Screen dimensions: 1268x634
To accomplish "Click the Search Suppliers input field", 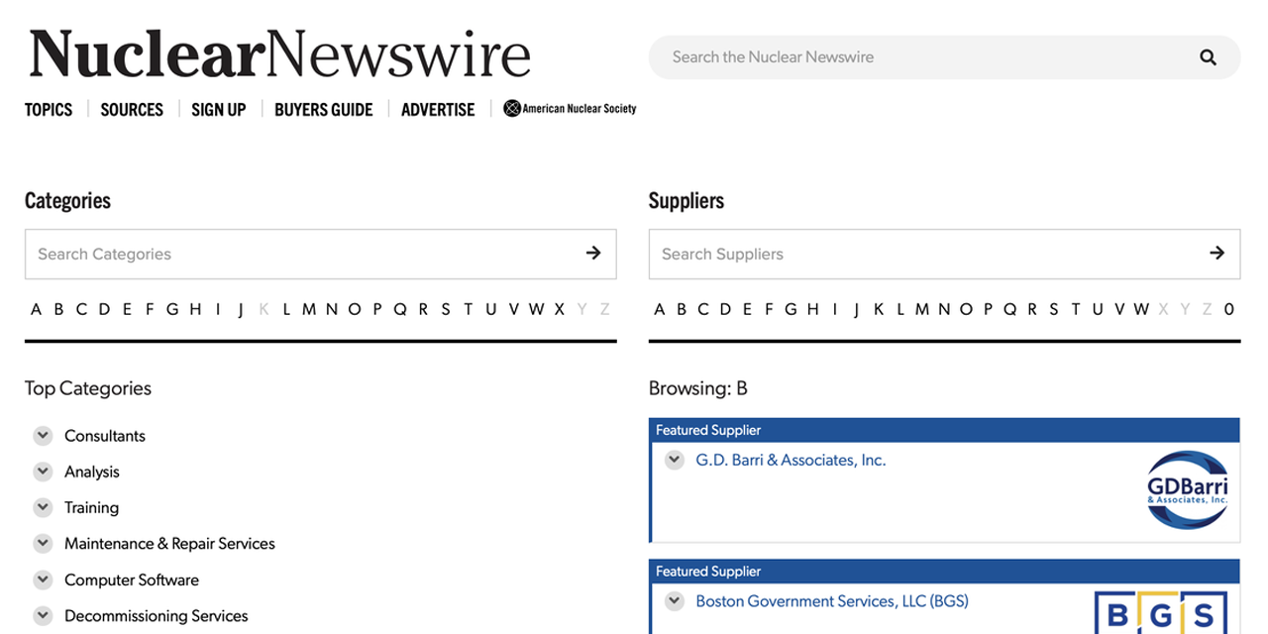I will click(x=921, y=254).
